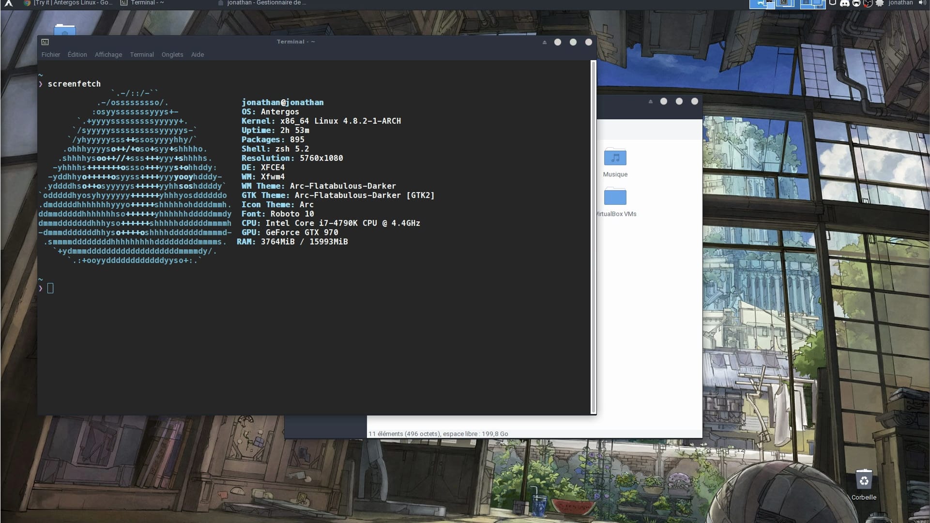930x523 pixels.
Task: Click the 'Resolution: 5760x1080' line
Action: click(292, 158)
